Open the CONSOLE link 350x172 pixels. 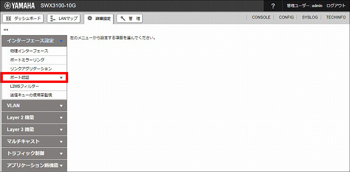point(261,17)
